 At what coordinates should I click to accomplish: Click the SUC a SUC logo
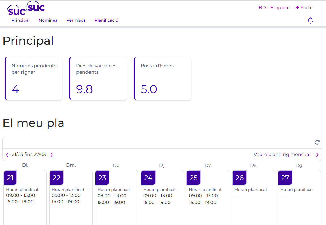click(26, 9)
